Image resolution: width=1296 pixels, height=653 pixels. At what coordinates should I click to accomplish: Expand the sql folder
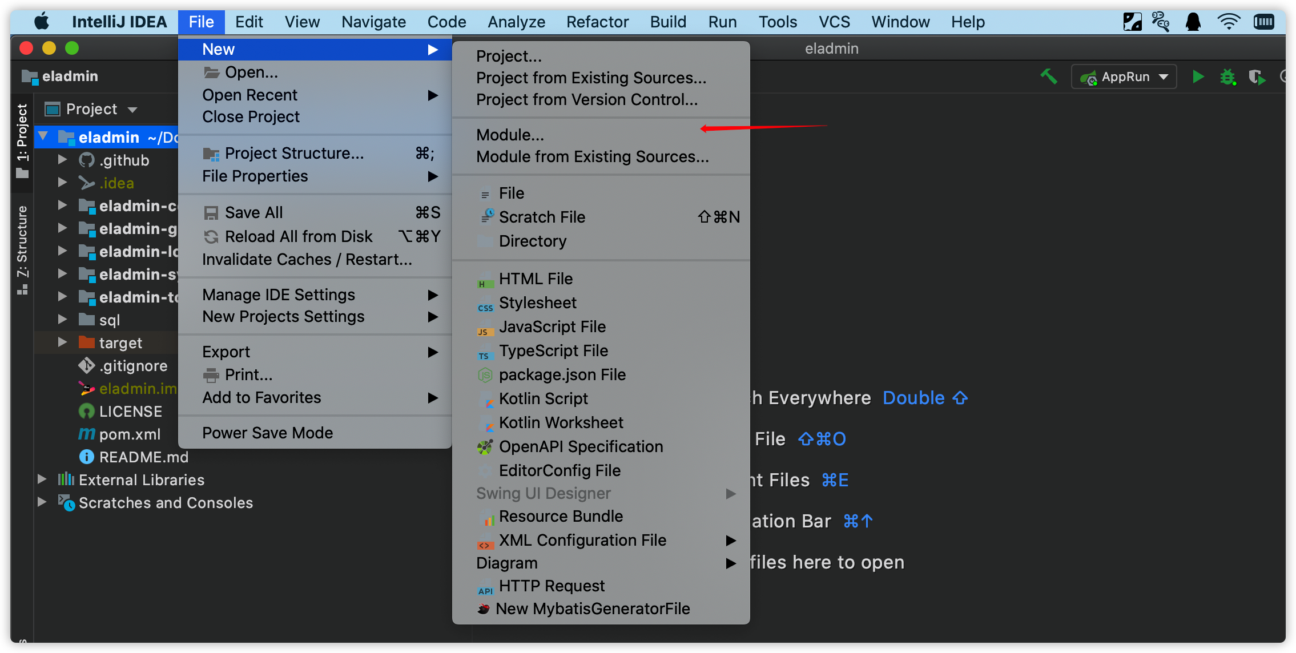pos(63,320)
